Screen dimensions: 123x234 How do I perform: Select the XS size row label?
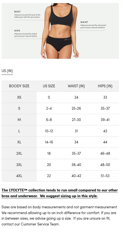[x=19, y=97]
